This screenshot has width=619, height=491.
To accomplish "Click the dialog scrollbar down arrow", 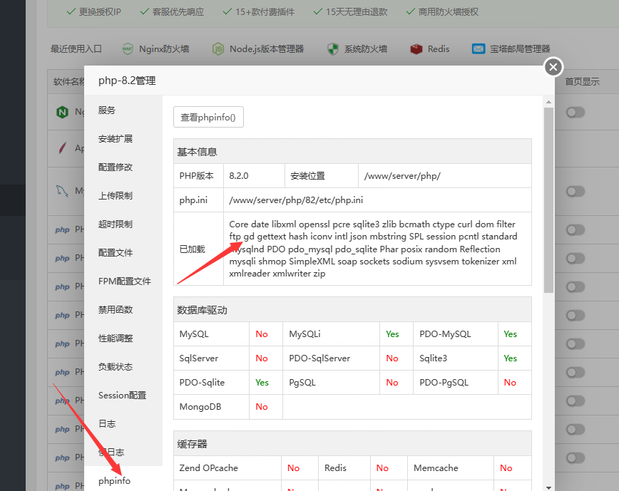I will [548, 487].
